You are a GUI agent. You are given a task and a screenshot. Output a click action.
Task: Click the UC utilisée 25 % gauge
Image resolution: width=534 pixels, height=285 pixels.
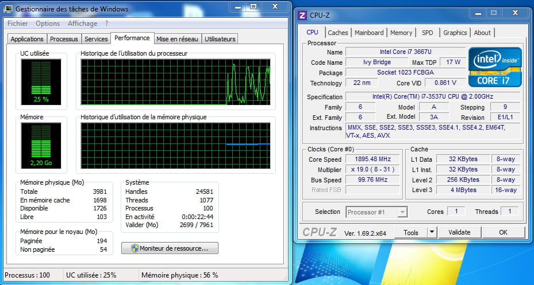[41, 82]
